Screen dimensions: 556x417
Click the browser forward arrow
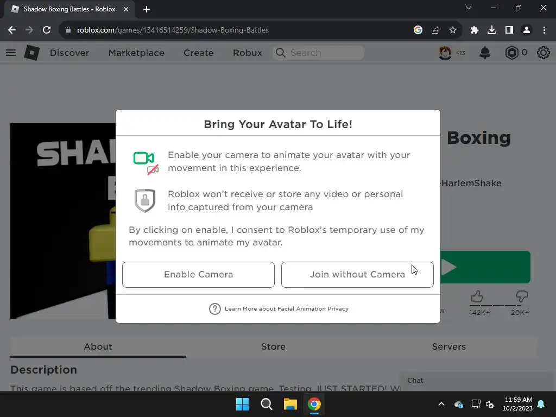29,30
